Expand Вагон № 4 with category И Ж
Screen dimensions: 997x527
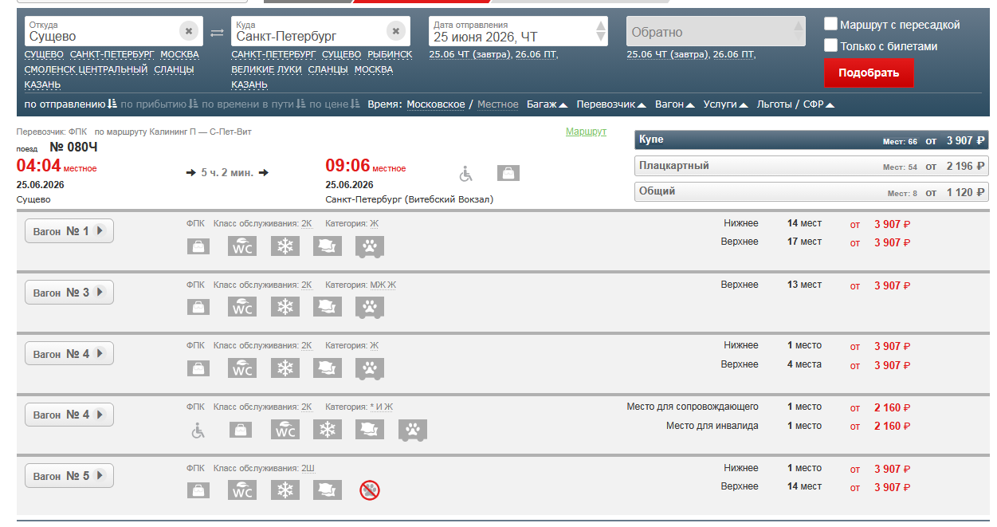click(x=69, y=415)
